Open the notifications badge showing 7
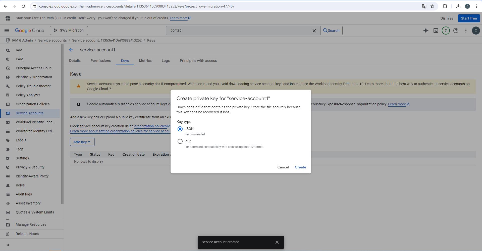 pos(446,31)
